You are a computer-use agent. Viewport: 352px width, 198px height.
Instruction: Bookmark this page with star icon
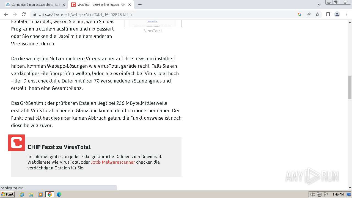(317, 14)
